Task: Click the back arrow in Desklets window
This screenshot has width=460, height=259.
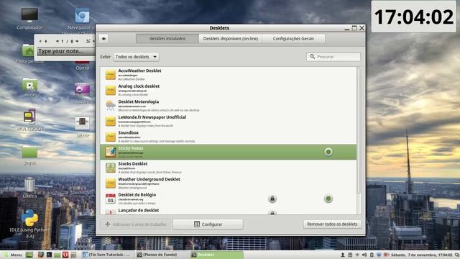Action: (x=103, y=38)
